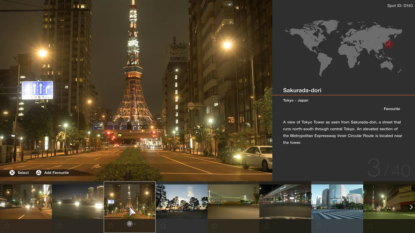Click the 3/40 location counter

(x=389, y=169)
